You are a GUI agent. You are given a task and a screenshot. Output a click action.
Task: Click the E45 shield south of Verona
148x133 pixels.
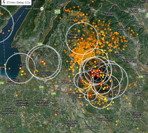[x=53, y=94]
